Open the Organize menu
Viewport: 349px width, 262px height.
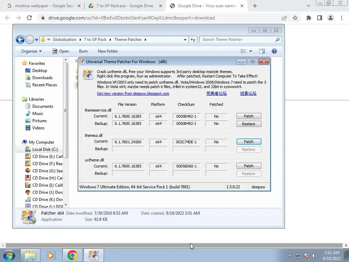point(31,51)
